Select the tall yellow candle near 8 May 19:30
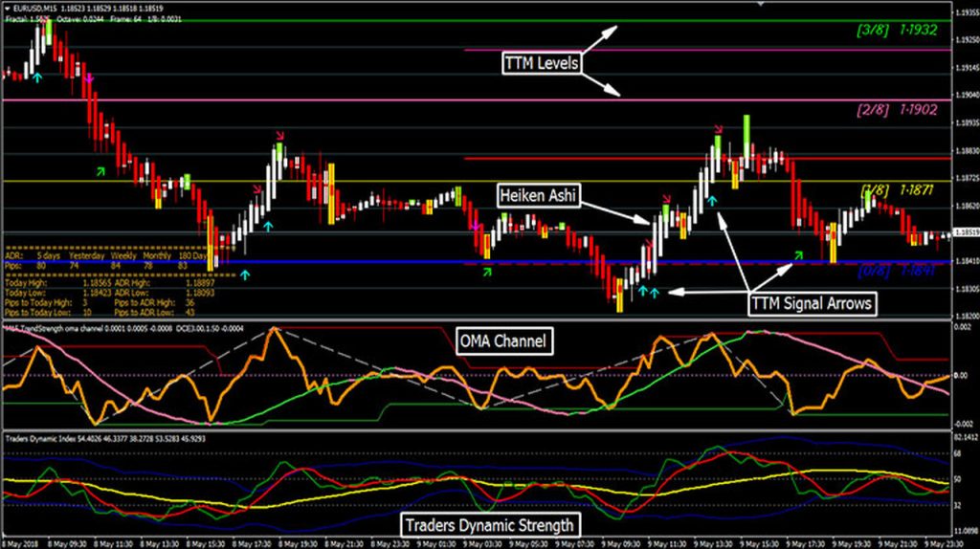 click(331, 182)
